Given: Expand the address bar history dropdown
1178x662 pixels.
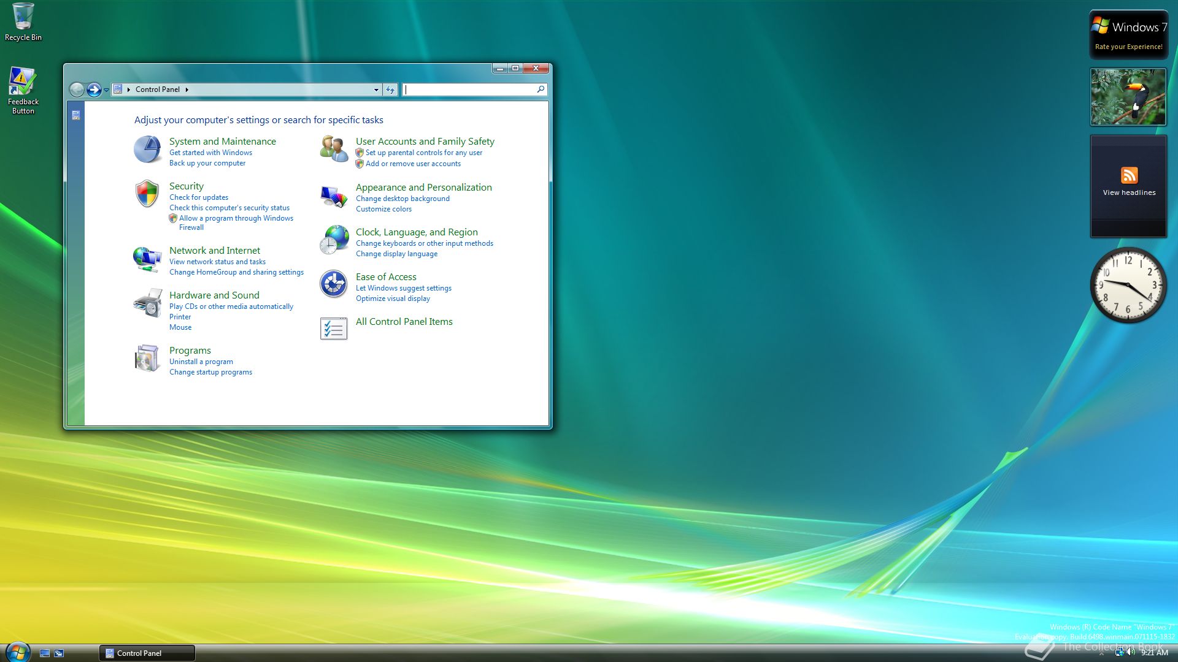Looking at the screenshot, I should (376, 89).
